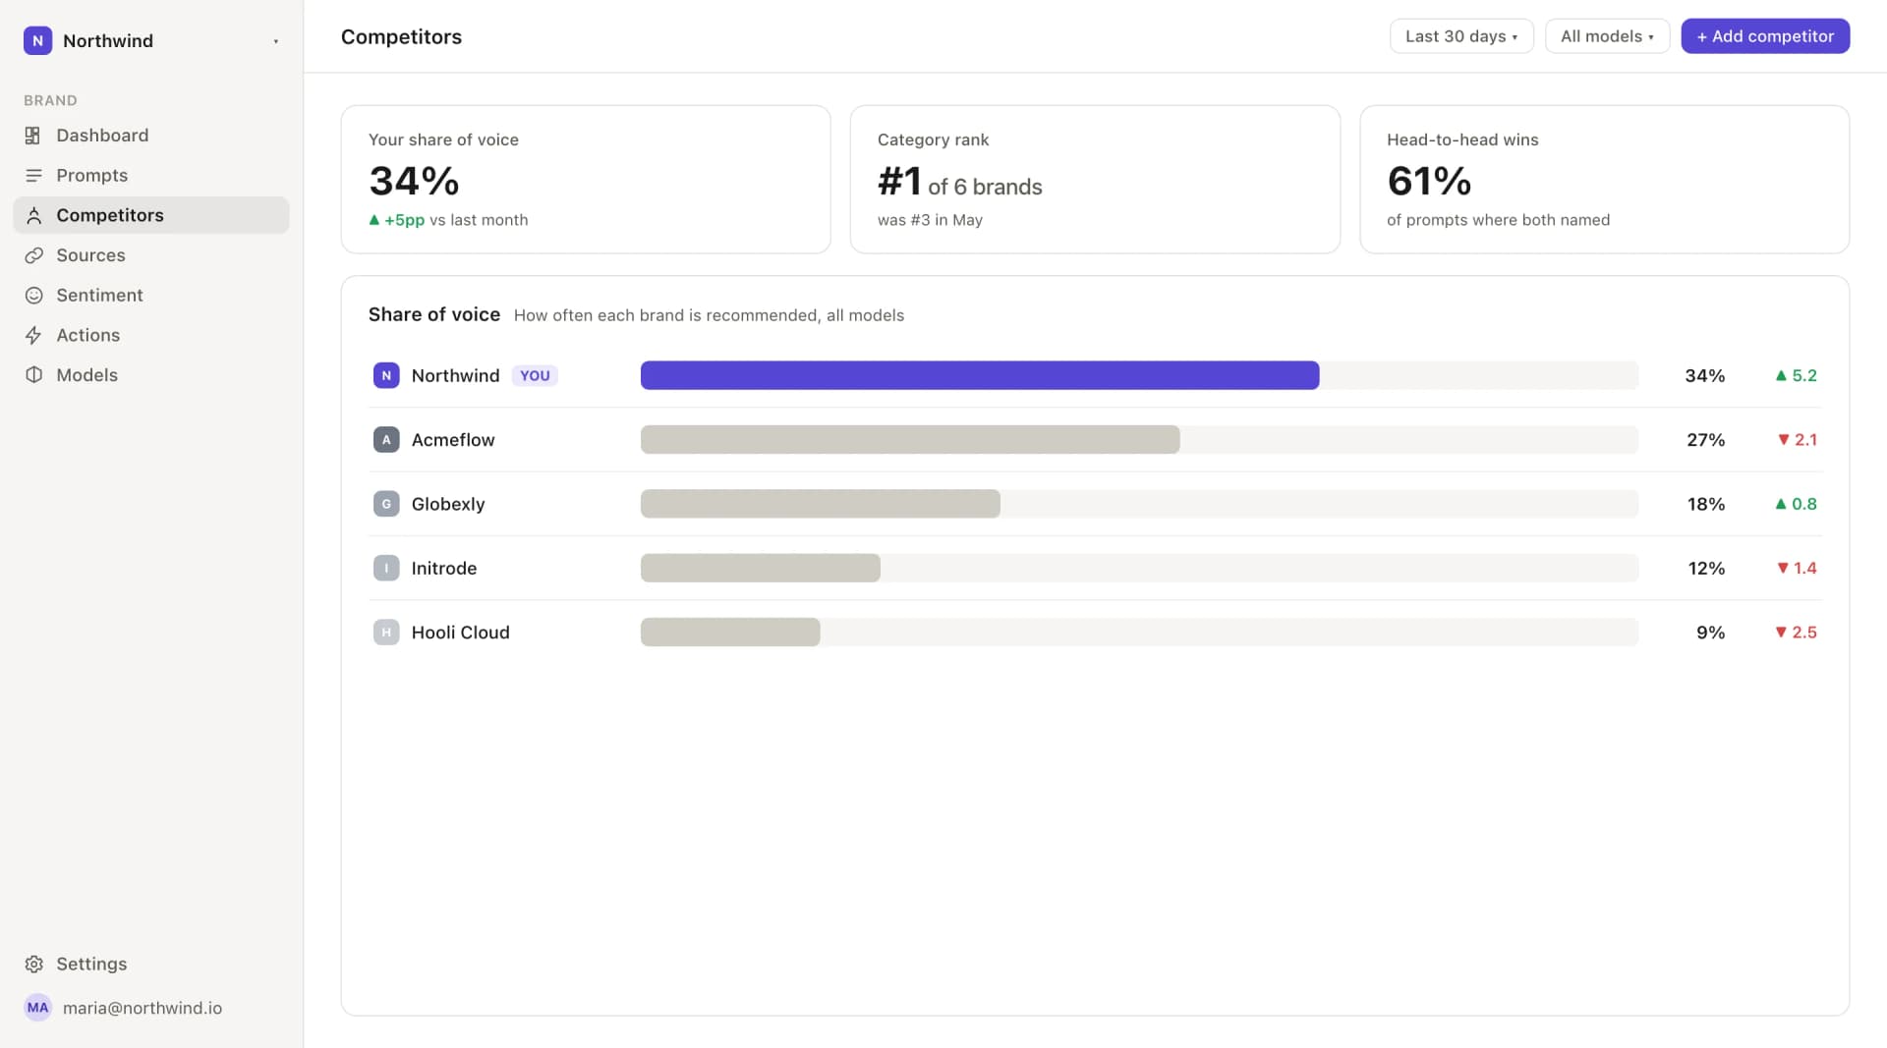
Task: Open the Prompts page
Action: pos(151,176)
